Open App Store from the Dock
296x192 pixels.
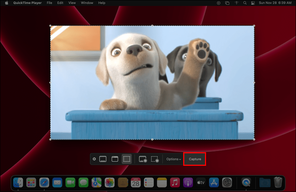tap(214, 182)
